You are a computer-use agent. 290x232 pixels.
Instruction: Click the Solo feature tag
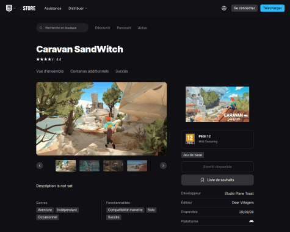pos(151,210)
